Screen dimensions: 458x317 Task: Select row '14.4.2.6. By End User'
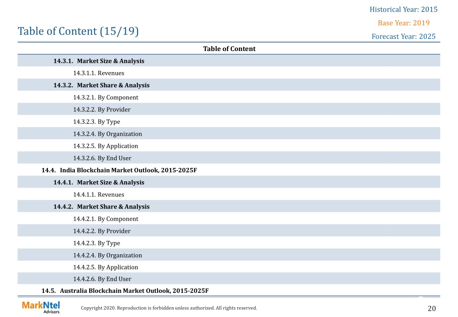click(229, 279)
